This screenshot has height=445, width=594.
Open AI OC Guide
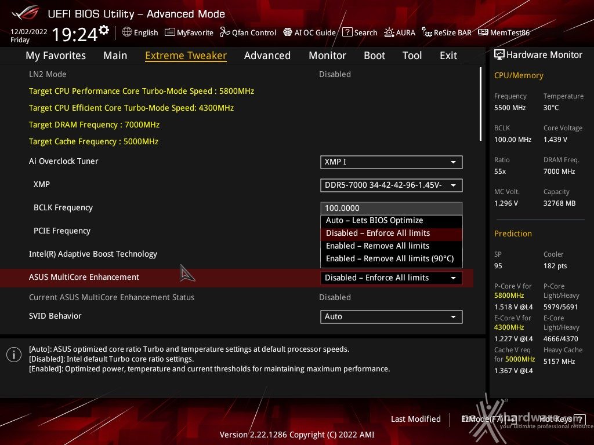pyautogui.click(x=310, y=32)
